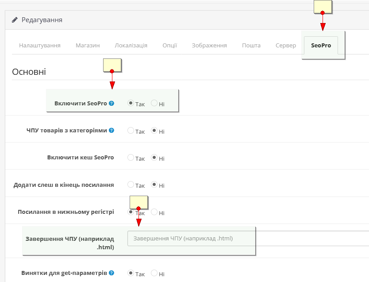The image size is (369, 282).
Task: Click the pencil icon beside Редагування
Action: [x=15, y=20]
